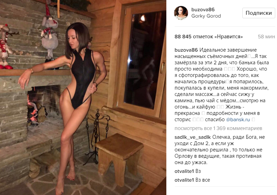Click the main post photo

(83, 98)
